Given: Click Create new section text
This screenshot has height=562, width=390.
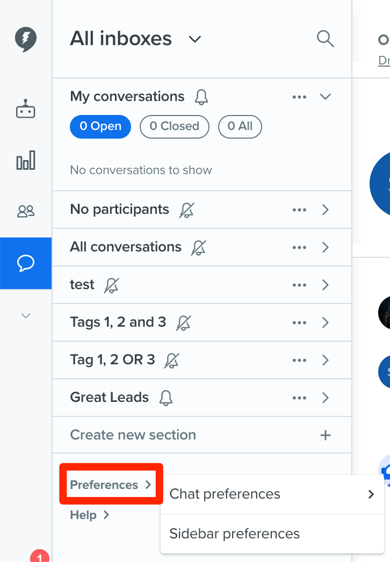Looking at the screenshot, I should 133,435.
